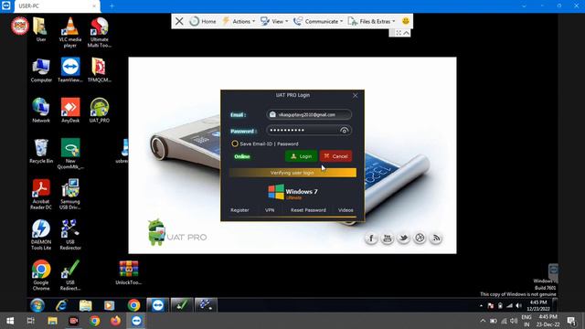Open the Reset Password link
Viewport: 585px width, 329px height.
click(x=308, y=210)
